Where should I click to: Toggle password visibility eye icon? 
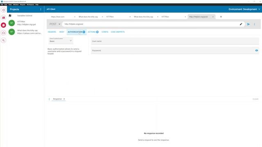[x=257, y=51]
